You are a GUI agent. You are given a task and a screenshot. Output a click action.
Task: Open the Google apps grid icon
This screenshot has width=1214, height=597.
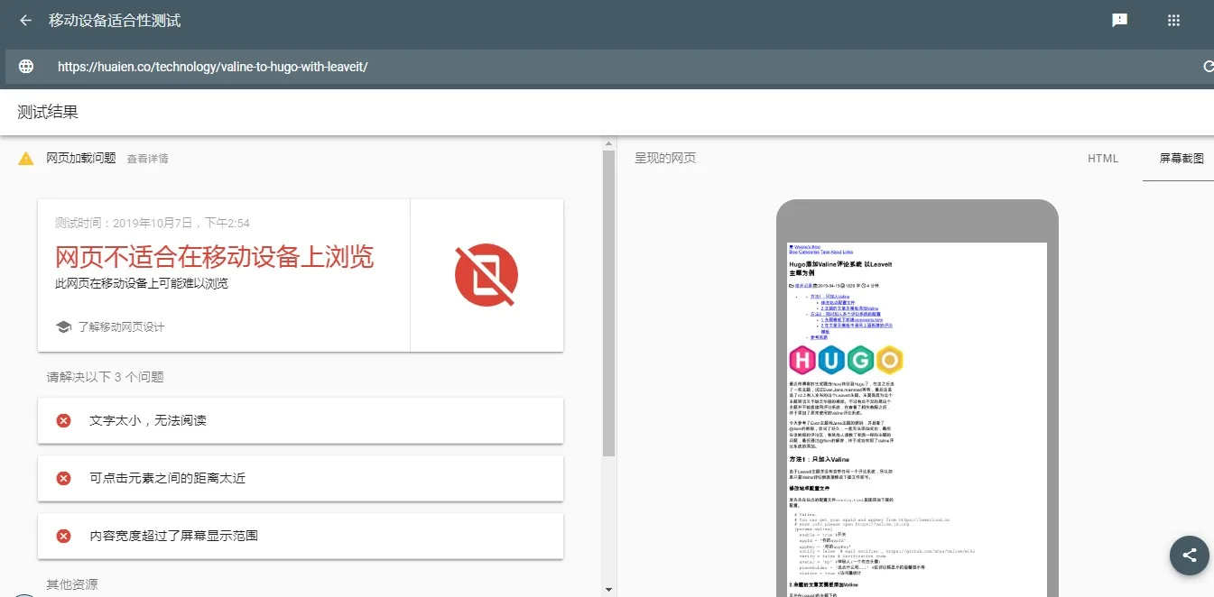1173,20
